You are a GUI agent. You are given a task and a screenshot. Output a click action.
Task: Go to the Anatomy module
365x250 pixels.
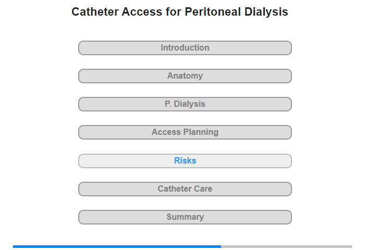tap(185, 76)
